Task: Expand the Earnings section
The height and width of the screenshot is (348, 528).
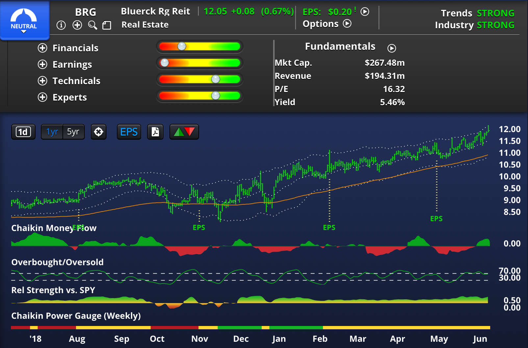Action: pyautogui.click(x=42, y=64)
